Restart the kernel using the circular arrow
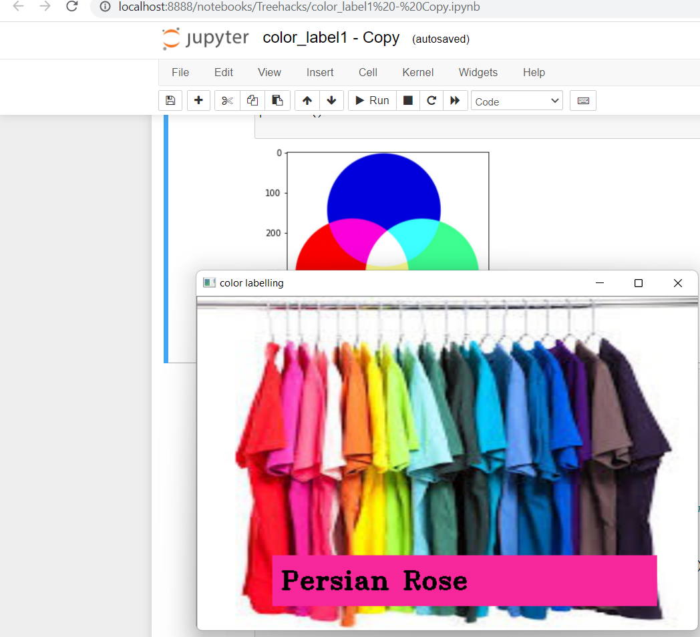 pyautogui.click(x=431, y=100)
